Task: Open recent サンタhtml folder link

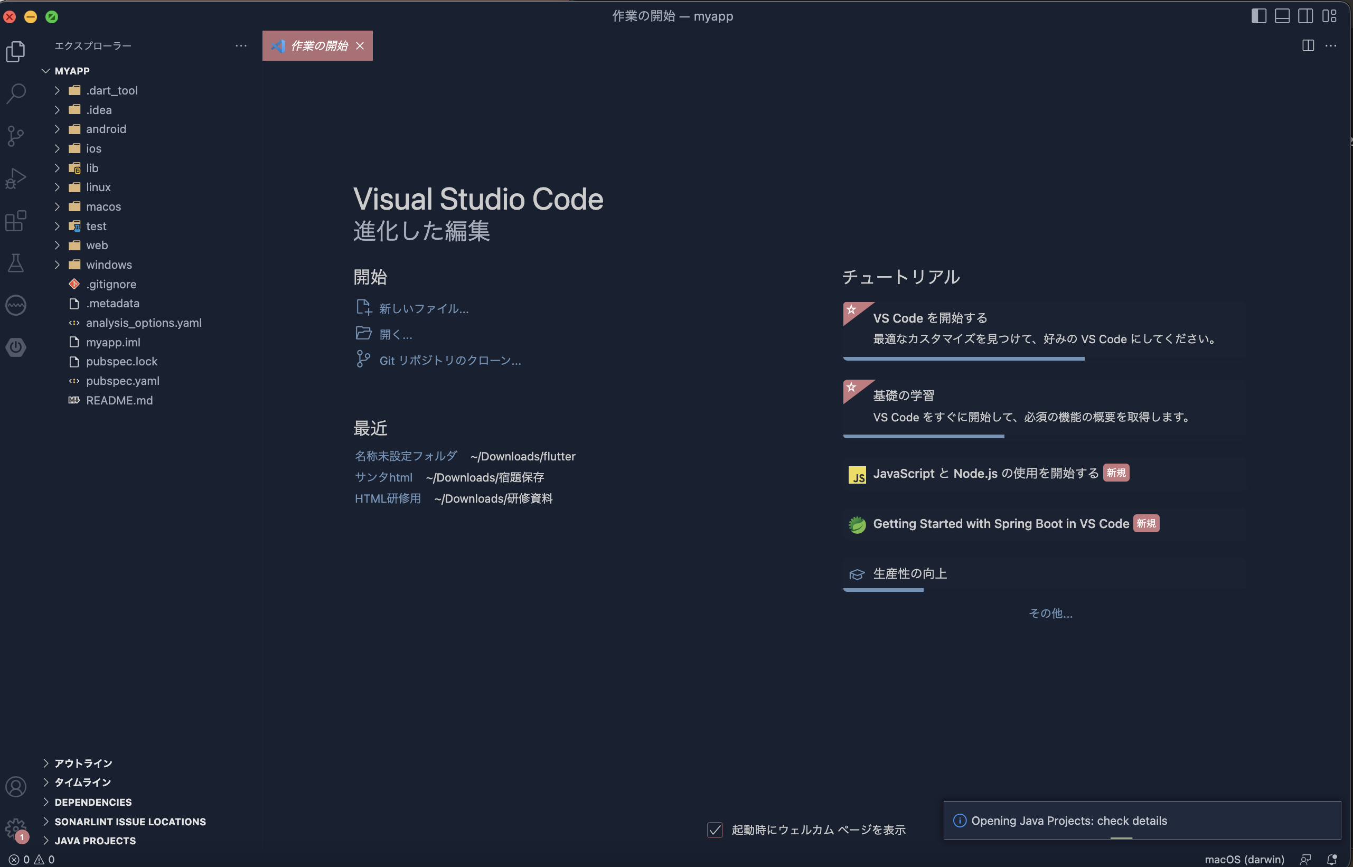Action: (383, 477)
